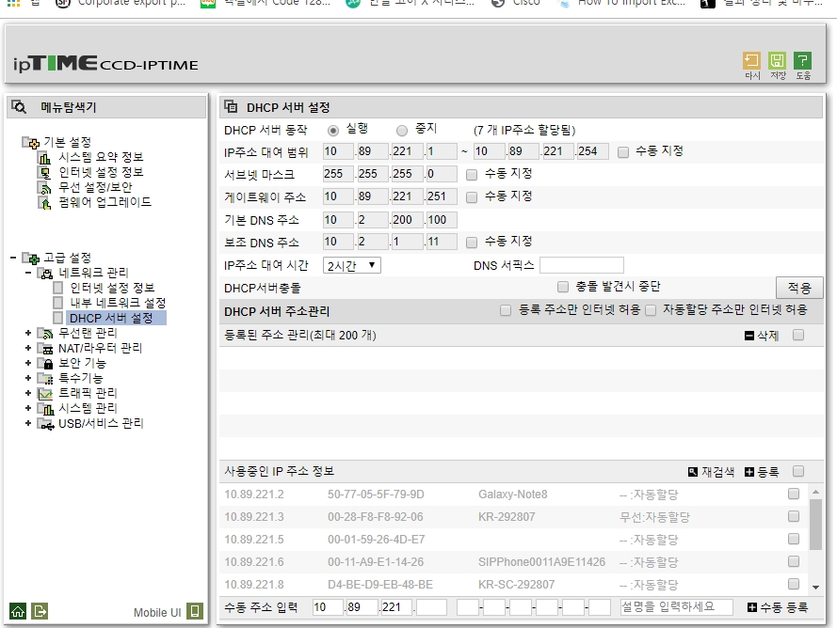Click the 시스템 요약 정보 chart icon

point(45,158)
